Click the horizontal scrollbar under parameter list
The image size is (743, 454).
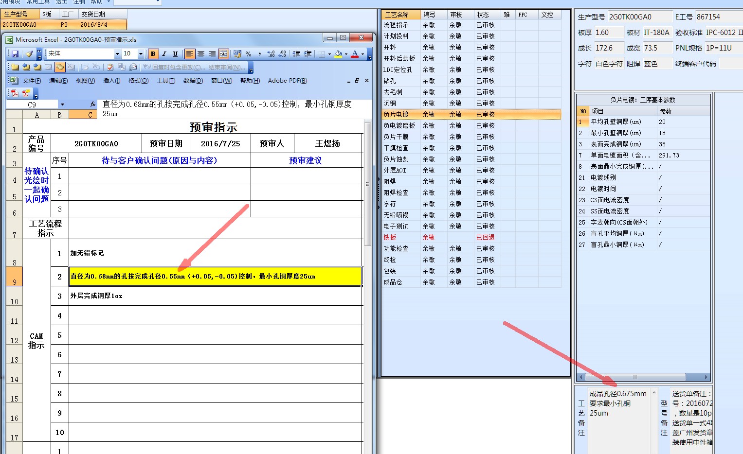tap(643, 377)
